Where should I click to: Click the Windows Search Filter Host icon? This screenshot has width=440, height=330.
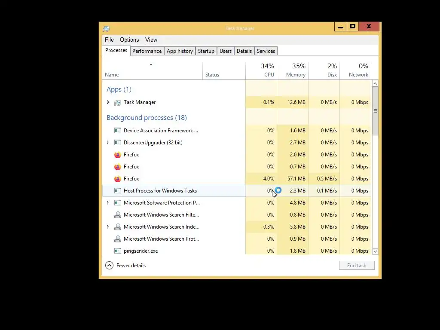(x=118, y=215)
